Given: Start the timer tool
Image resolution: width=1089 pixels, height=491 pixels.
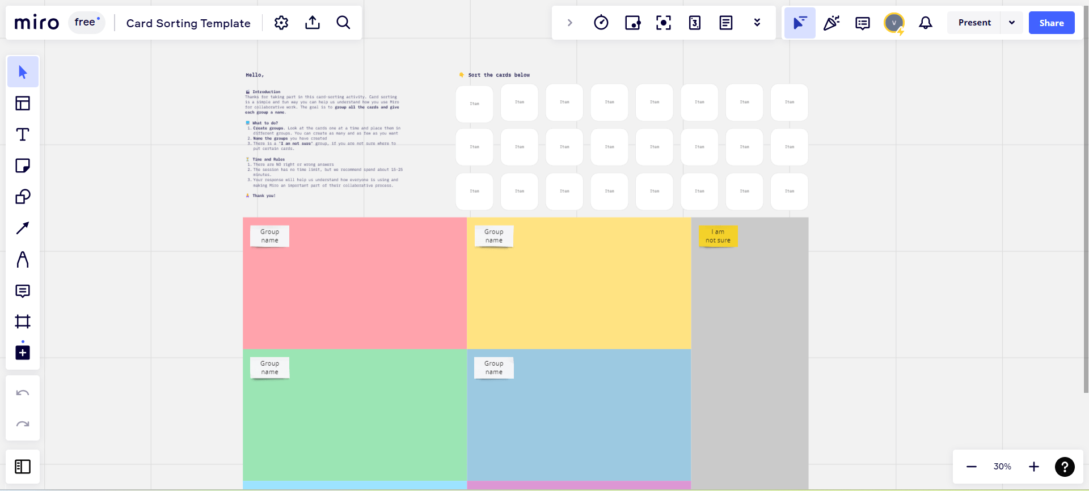Looking at the screenshot, I should pos(601,23).
